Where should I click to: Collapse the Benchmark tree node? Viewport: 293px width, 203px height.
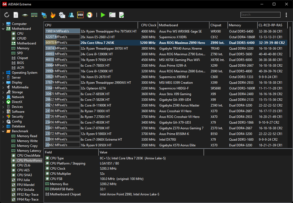pyautogui.click(x=3, y=131)
